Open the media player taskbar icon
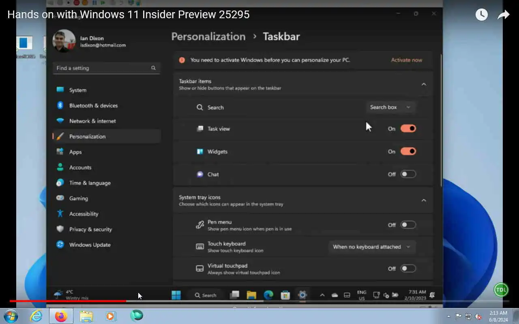This screenshot has height=324, width=519. pos(111,316)
